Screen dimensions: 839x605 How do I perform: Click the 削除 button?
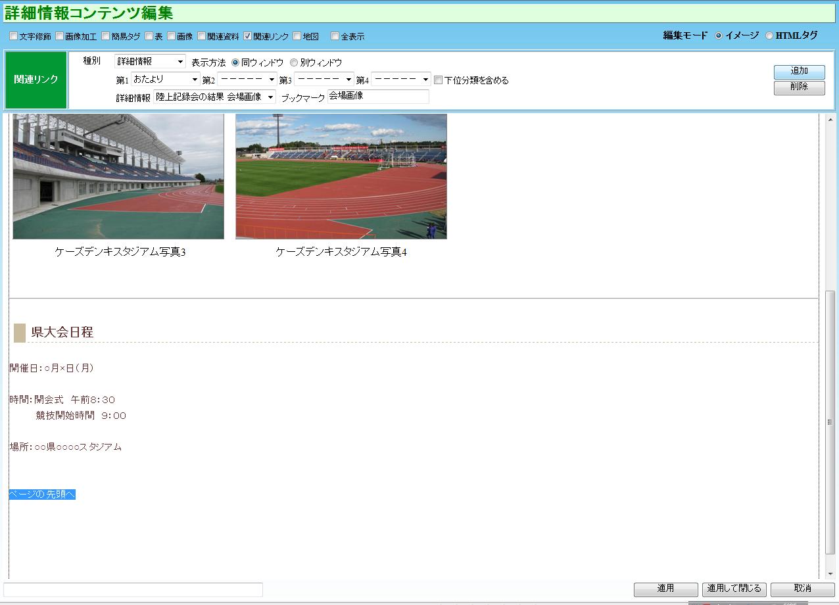click(799, 87)
